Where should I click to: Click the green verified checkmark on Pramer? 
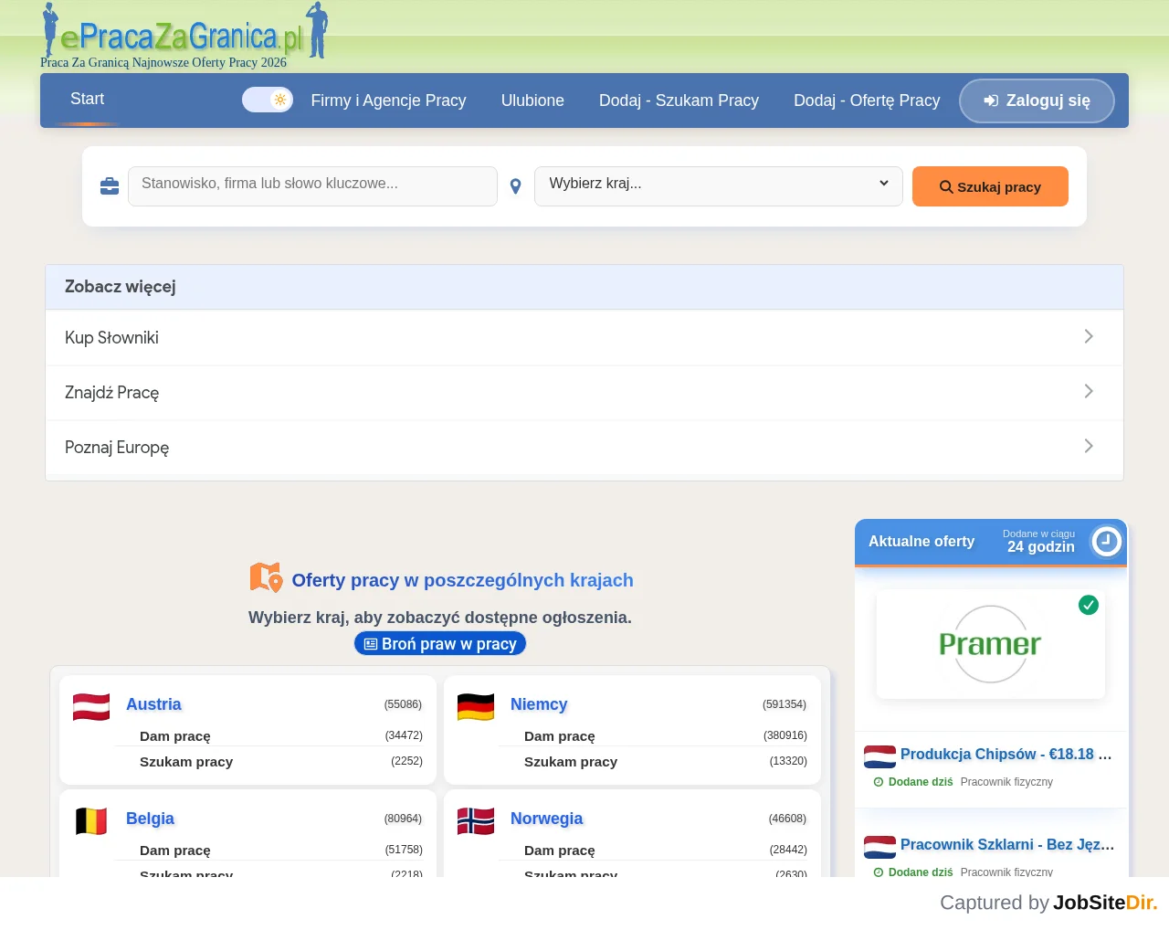[x=1089, y=605]
